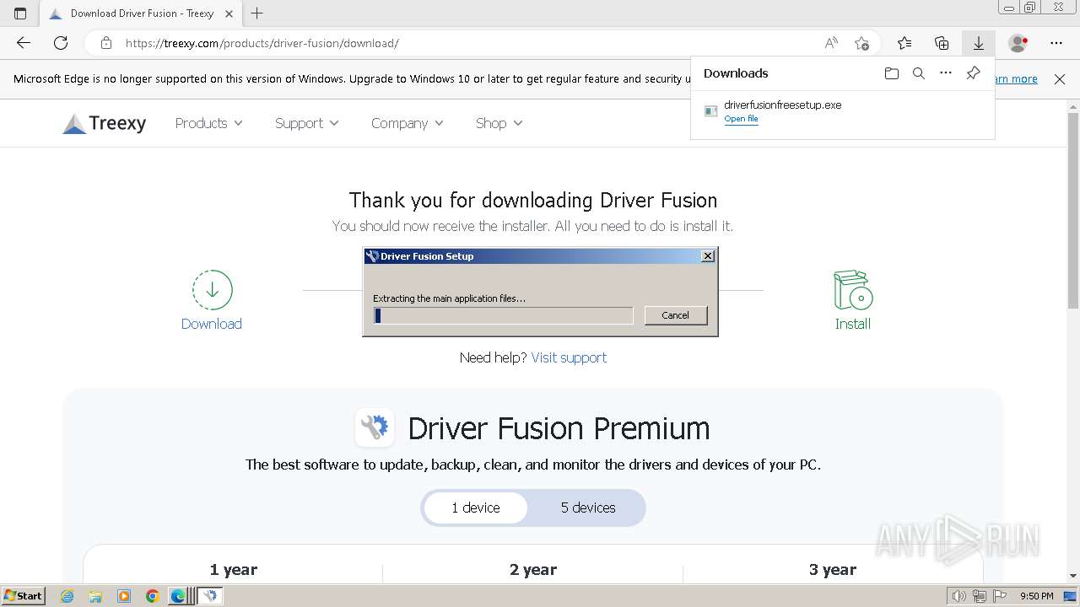Open the Favorites list icon
This screenshot has width=1080, height=607.
pos(904,43)
